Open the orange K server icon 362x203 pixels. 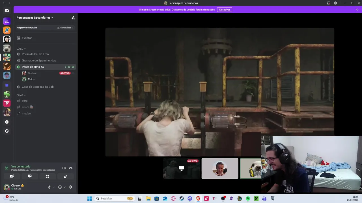point(7,30)
